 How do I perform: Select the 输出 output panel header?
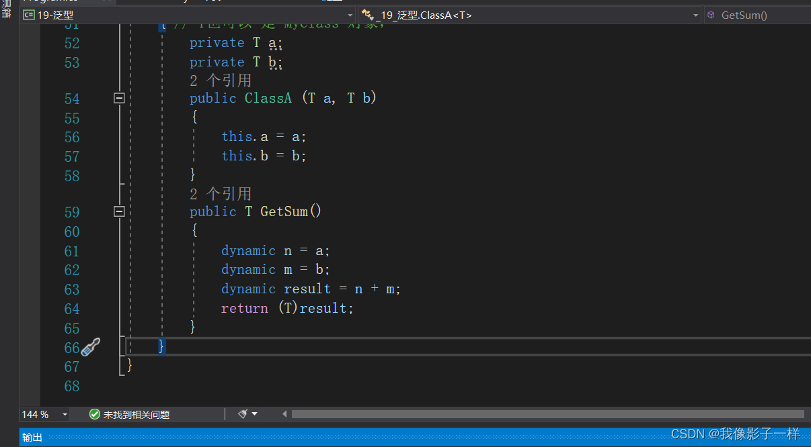32,436
